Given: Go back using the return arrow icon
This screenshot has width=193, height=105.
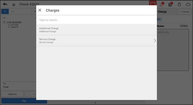Looking at the screenshot, I should (5, 4).
